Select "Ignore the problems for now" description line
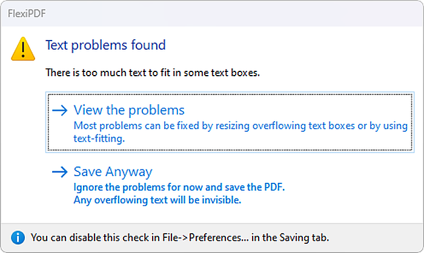 tap(179, 187)
